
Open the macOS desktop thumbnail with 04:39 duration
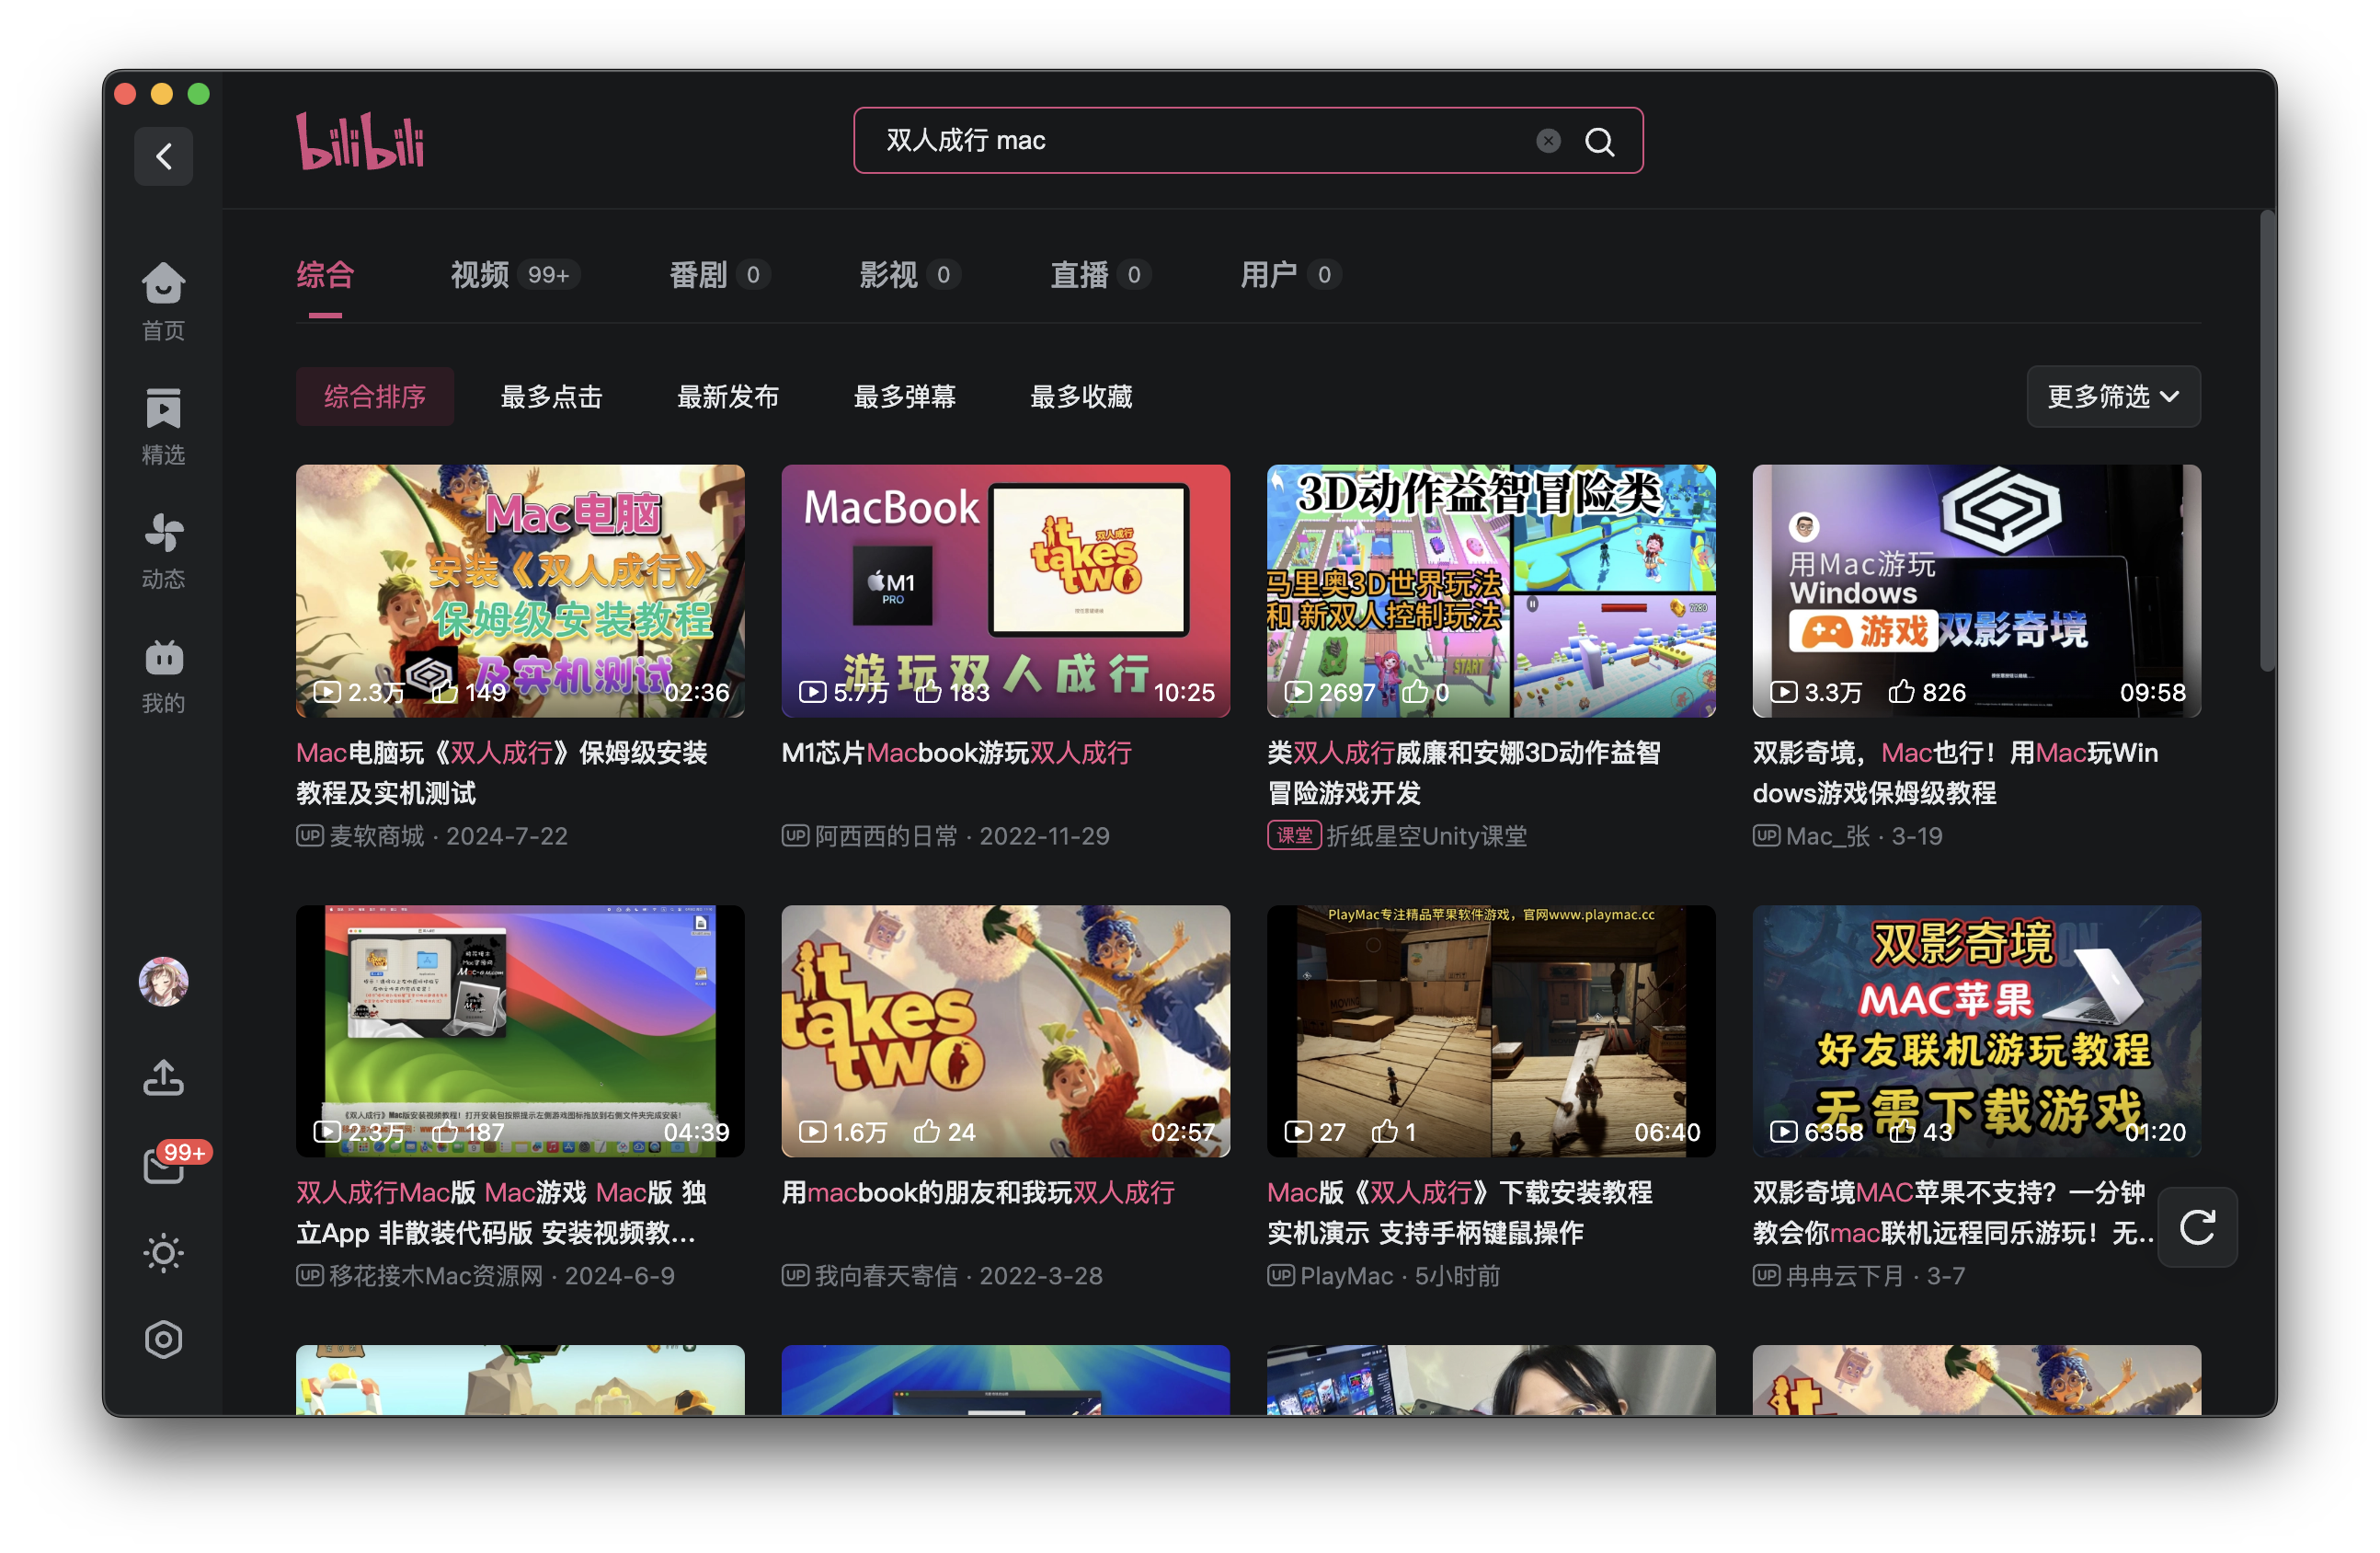(x=520, y=1030)
